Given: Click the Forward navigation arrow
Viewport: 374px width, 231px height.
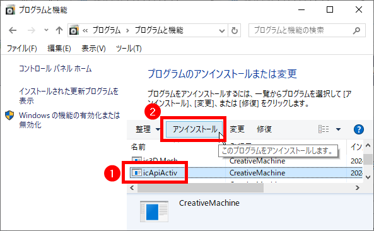Looking at the screenshot, I should click(x=31, y=30).
